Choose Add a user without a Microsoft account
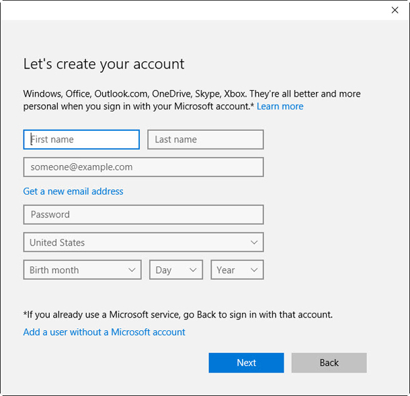The width and height of the screenshot is (410, 396). point(104,332)
